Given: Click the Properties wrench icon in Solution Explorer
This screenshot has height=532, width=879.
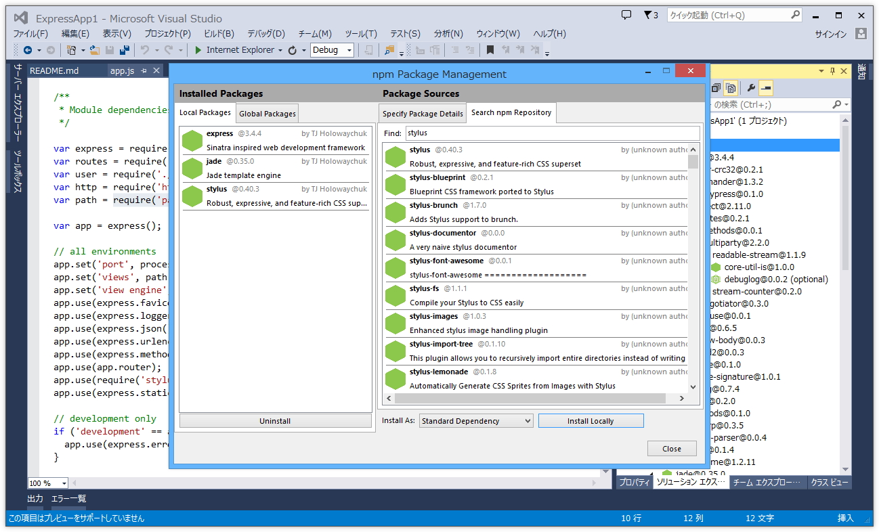Looking at the screenshot, I should coord(751,88).
